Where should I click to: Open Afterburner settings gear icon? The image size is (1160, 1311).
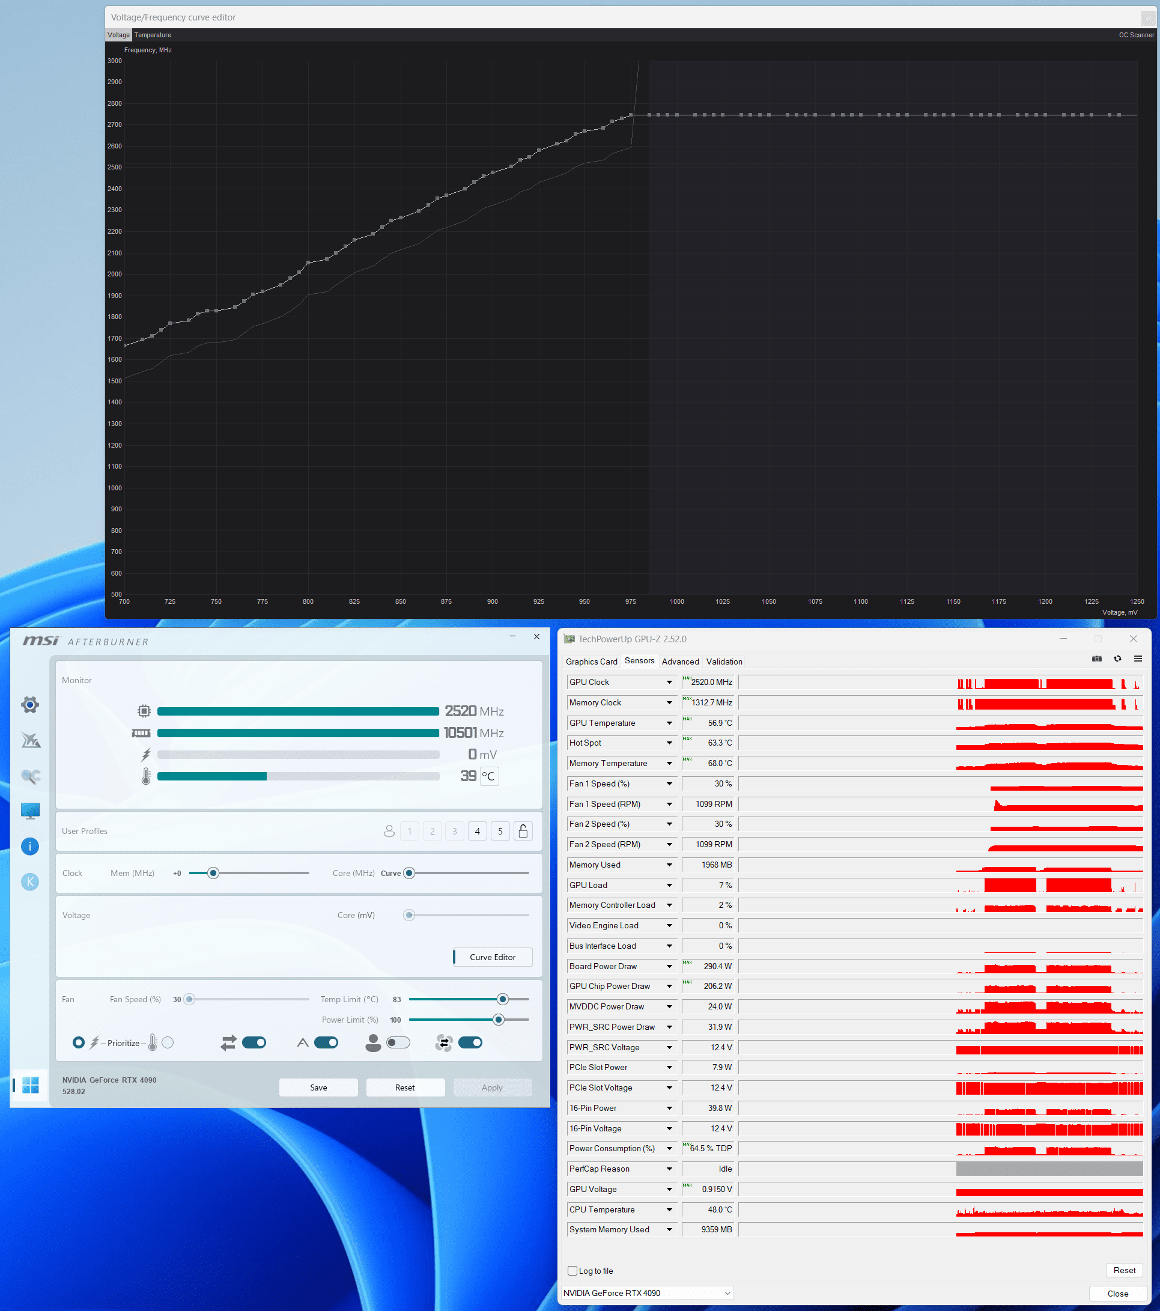29,705
